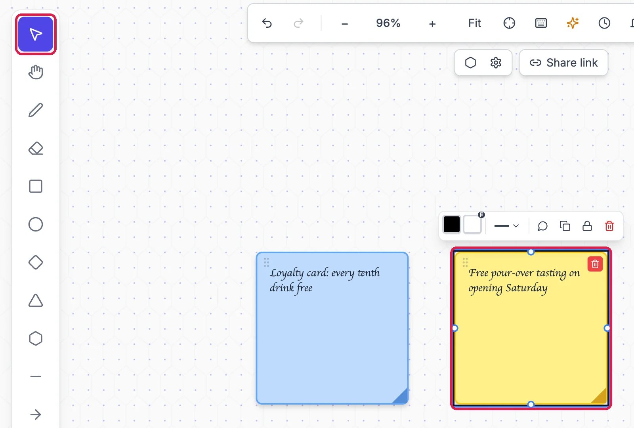Click the drag handle on blue note
The height and width of the screenshot is (428, 634).
(x=267, y=262)
